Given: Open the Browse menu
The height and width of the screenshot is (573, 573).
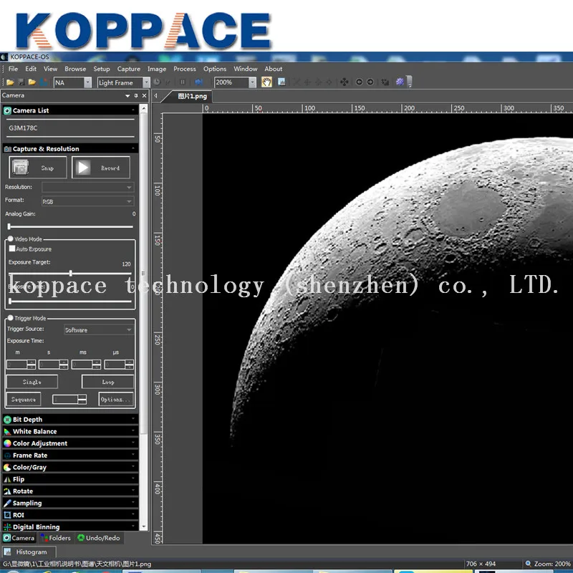Looking at the screenshot, I should pyautogui.click(x=75, y=69).
